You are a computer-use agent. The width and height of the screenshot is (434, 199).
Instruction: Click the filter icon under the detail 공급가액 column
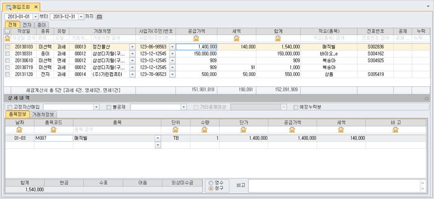tap(292, 129)
